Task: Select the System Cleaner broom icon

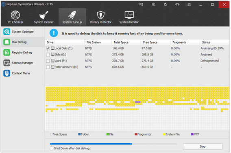Action: pyautogui.click(x=44, y=15)
